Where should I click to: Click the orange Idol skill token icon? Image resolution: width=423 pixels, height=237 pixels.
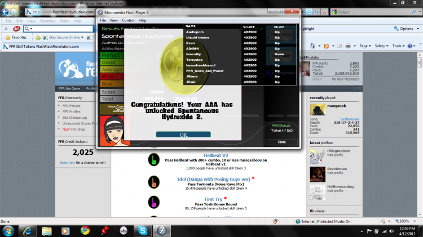pos(154,182)
